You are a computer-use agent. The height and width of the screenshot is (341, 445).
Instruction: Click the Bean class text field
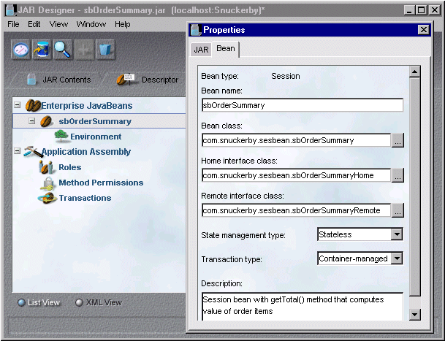(x=297, y=140)
